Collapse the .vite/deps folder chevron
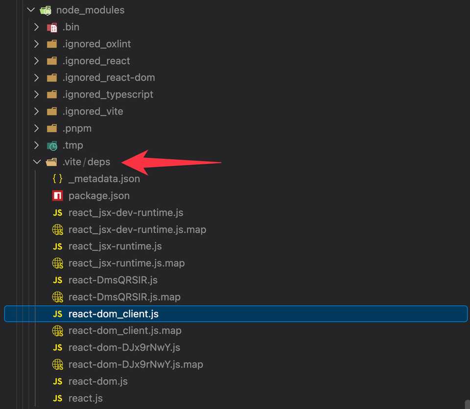 (x=37, y=162)
